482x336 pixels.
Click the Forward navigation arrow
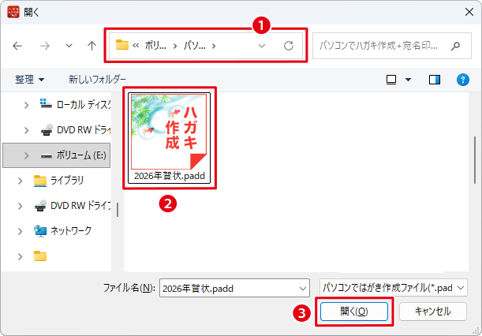pyautogui.click(x=45, y=46)
